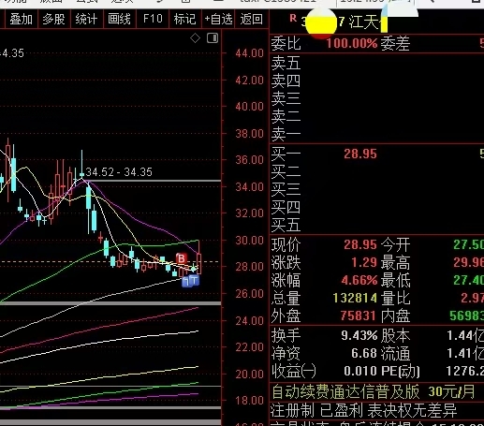Click the 收益(一) value 0.010
Viewport: 484px width, 426px height.
pyautogui.click(x=360, y=371)
